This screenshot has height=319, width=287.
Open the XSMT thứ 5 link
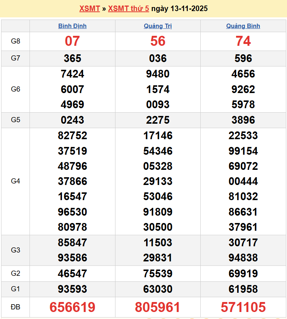pos(128,8)
